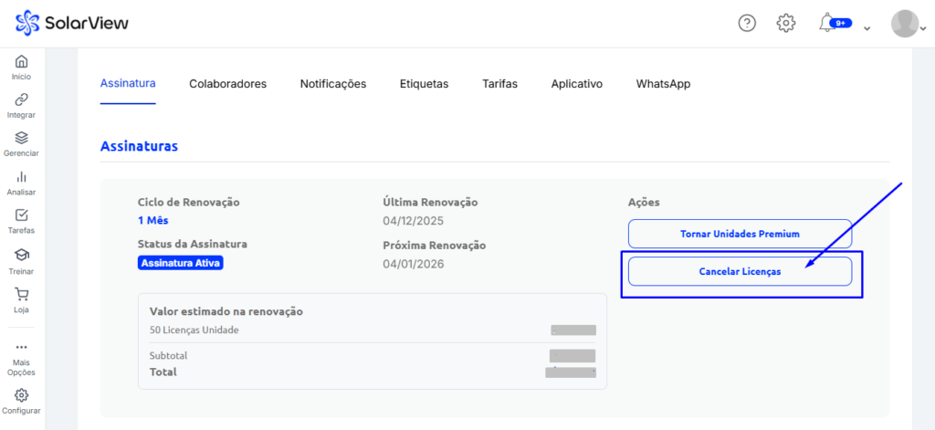Open the WhatsApp tab
The image size is (935, 430).
point(663,84)
